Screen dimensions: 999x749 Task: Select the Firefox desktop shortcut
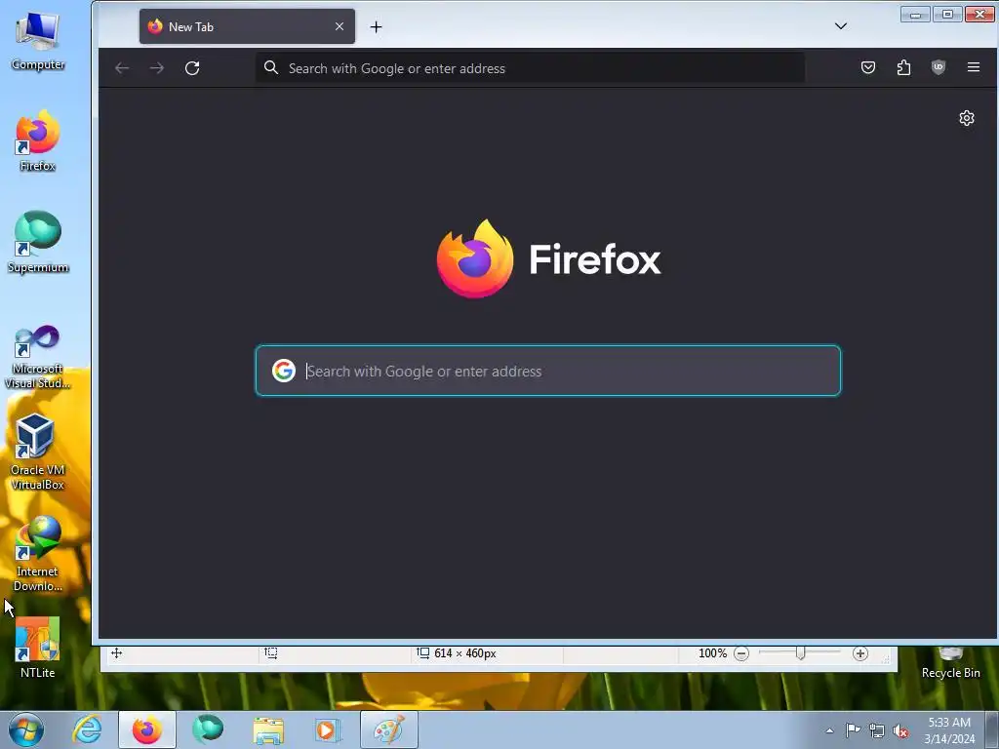38,140
